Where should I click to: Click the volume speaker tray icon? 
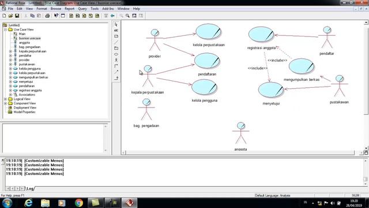tap(332, 203)
